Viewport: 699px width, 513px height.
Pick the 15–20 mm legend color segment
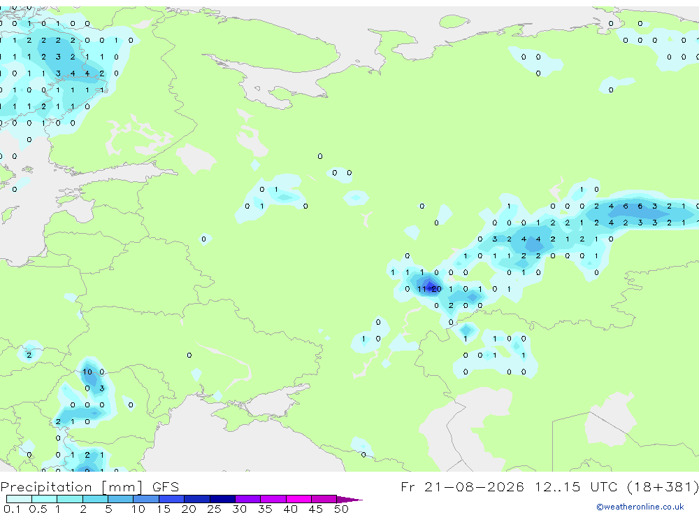(172, 499)
